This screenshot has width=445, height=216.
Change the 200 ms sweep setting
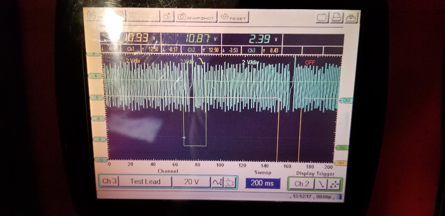coord(263,183)
